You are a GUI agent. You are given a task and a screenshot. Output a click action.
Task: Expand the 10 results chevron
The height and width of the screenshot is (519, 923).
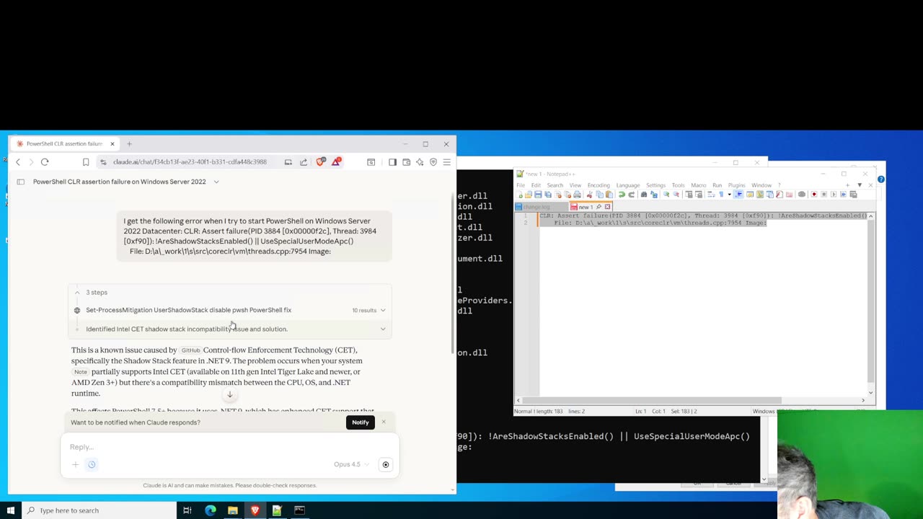[x=383, y=310]
